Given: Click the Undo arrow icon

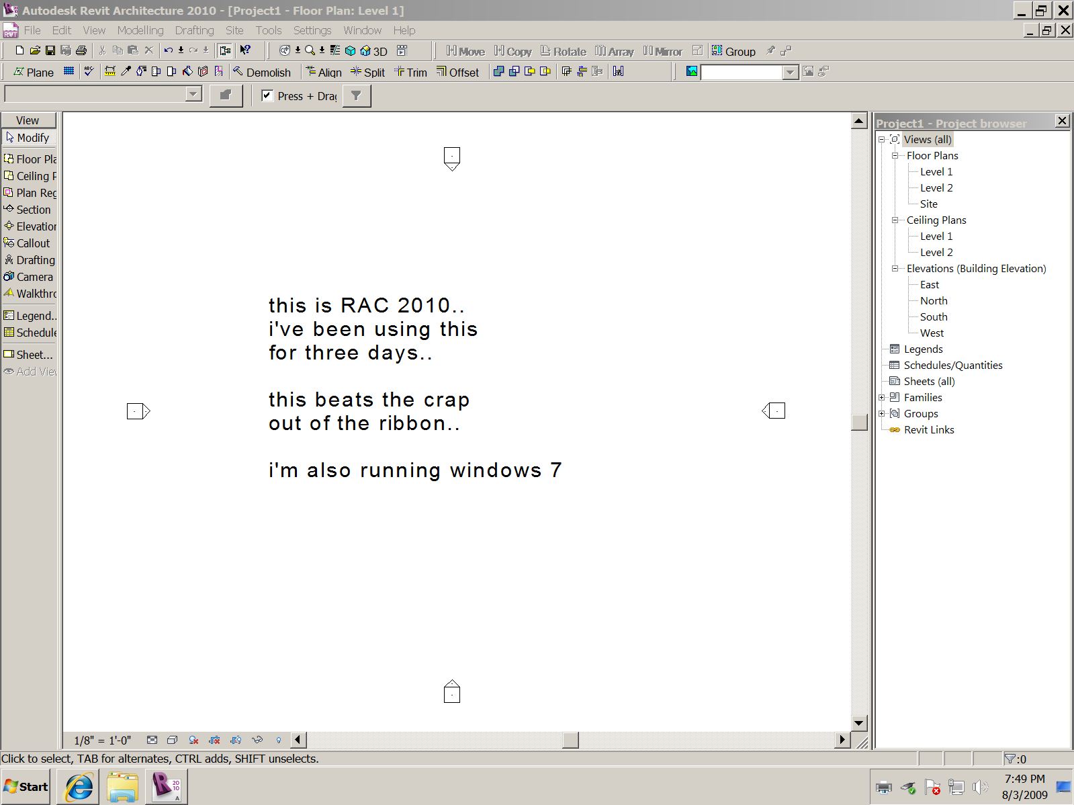Looking at the screenshot, I should pyautogui.click(x=168, y=50).
